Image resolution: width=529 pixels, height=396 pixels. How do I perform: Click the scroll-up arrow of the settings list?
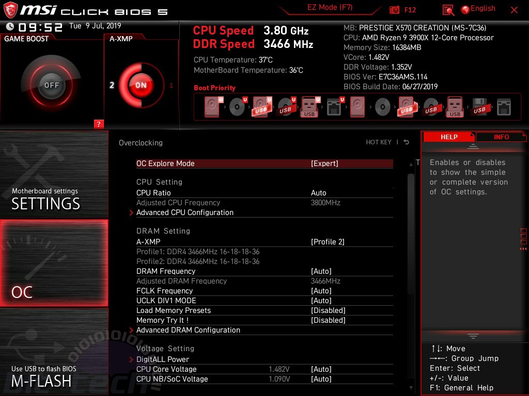tap(411, 164)
